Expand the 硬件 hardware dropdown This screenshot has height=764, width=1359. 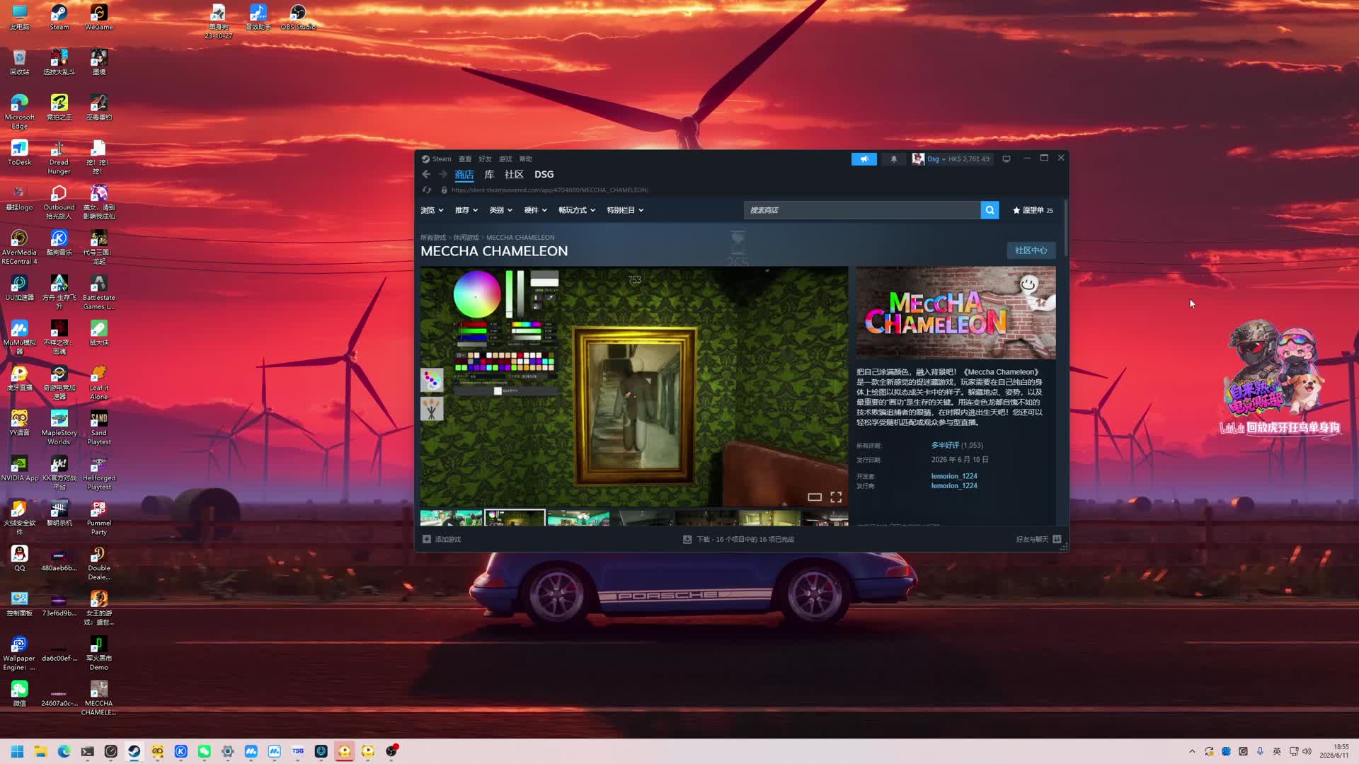pyautogui.click(x=536, y=210)
